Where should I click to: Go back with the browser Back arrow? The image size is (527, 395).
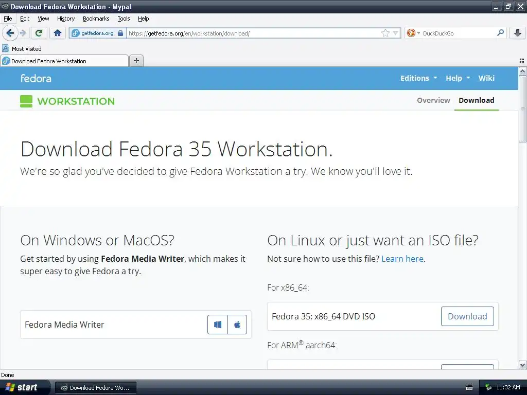[x=10, y=33]
